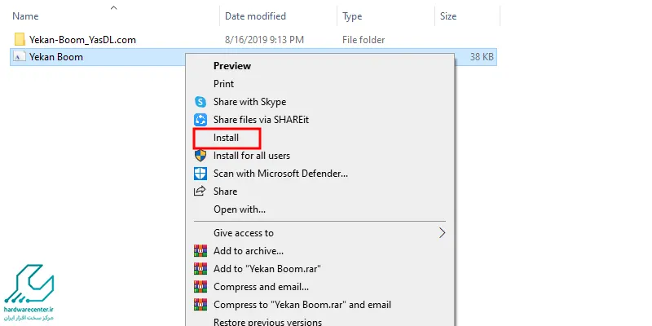Choose Compress to "Yekan Boom.rar" and email

[302, 305]
